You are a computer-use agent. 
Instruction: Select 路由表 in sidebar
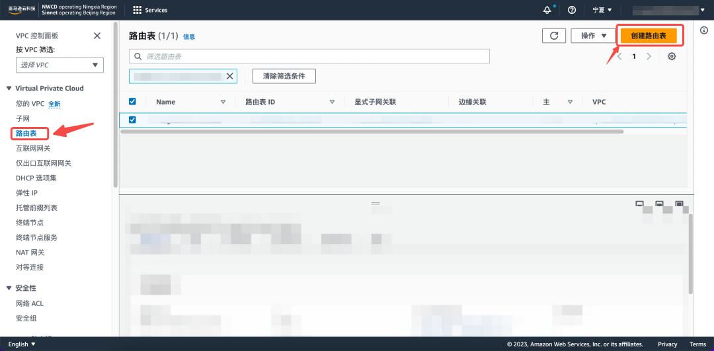click(x=26, y=134)
